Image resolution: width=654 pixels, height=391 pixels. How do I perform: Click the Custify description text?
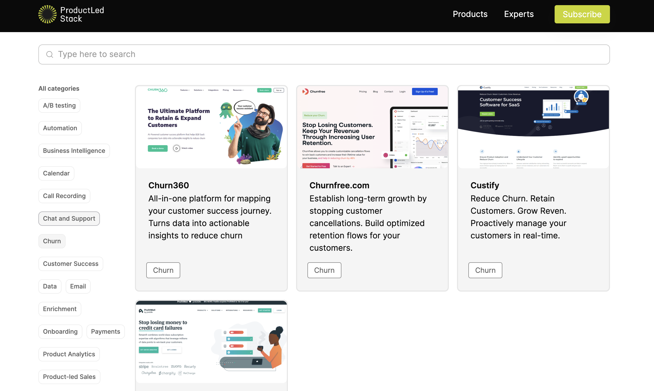tap(518, 217)
